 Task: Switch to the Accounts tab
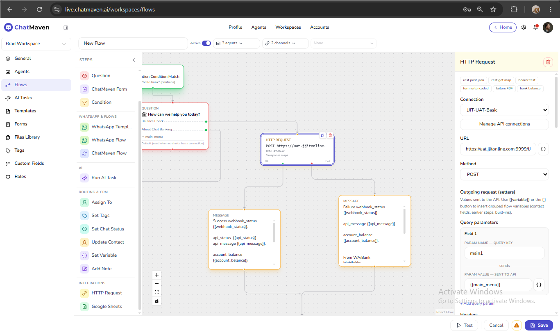click(x=320, y=27)
